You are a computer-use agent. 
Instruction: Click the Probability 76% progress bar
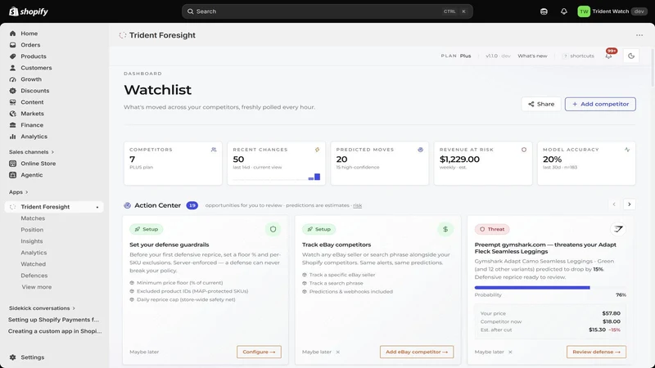tap(550, 288)
